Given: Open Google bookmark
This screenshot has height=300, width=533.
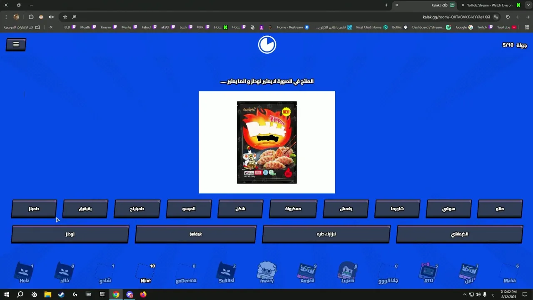Looking at the screenshot, I should 464,27.
